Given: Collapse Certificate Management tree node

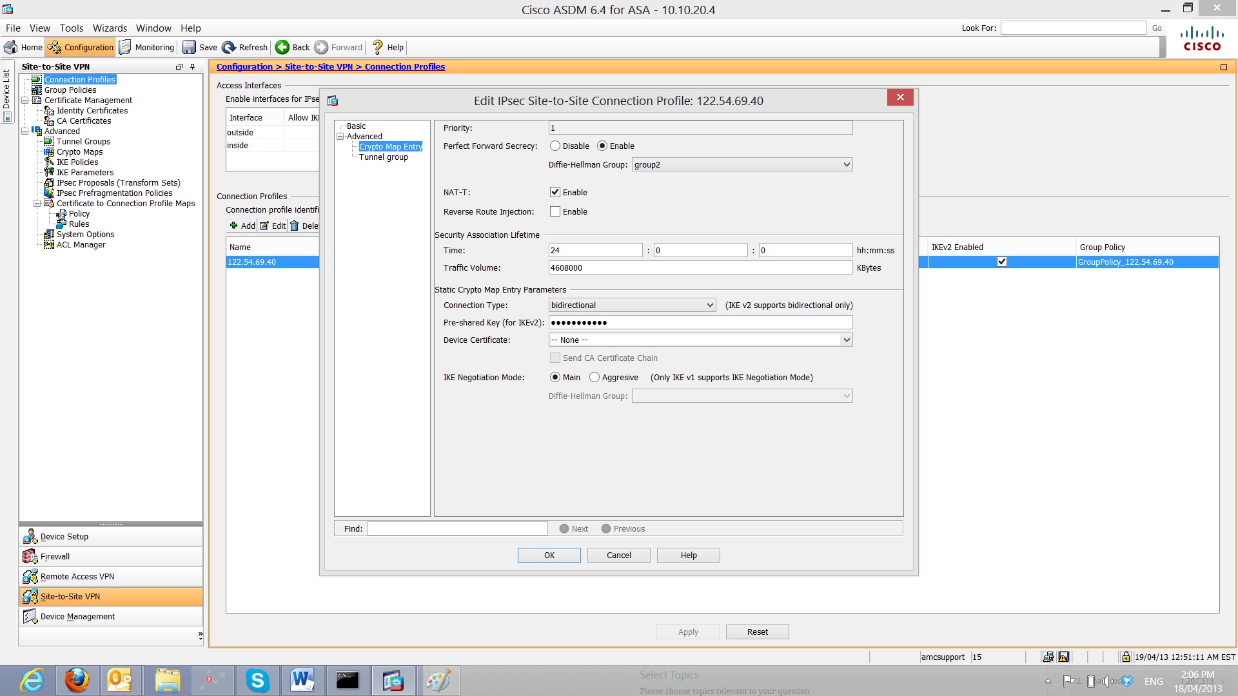Looking at the screenshot, I should click(x=25, y=101).
